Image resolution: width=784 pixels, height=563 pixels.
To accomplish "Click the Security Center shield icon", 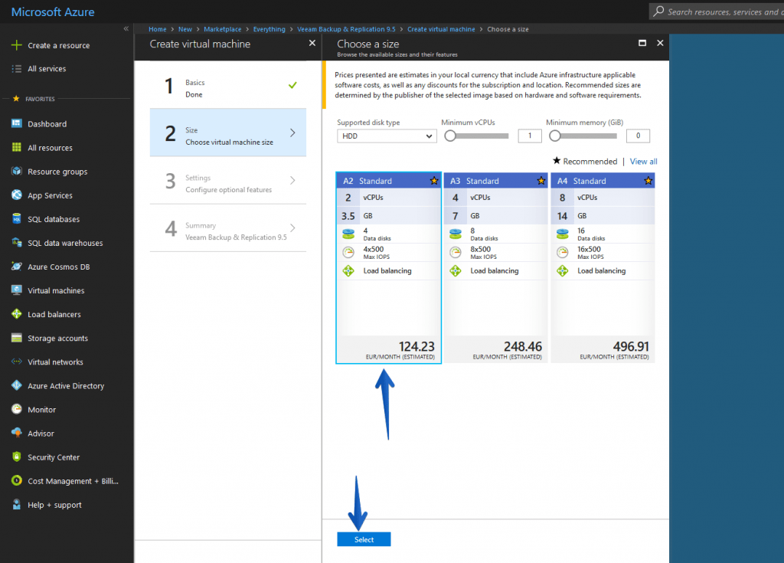I will [x=17, y=457].
